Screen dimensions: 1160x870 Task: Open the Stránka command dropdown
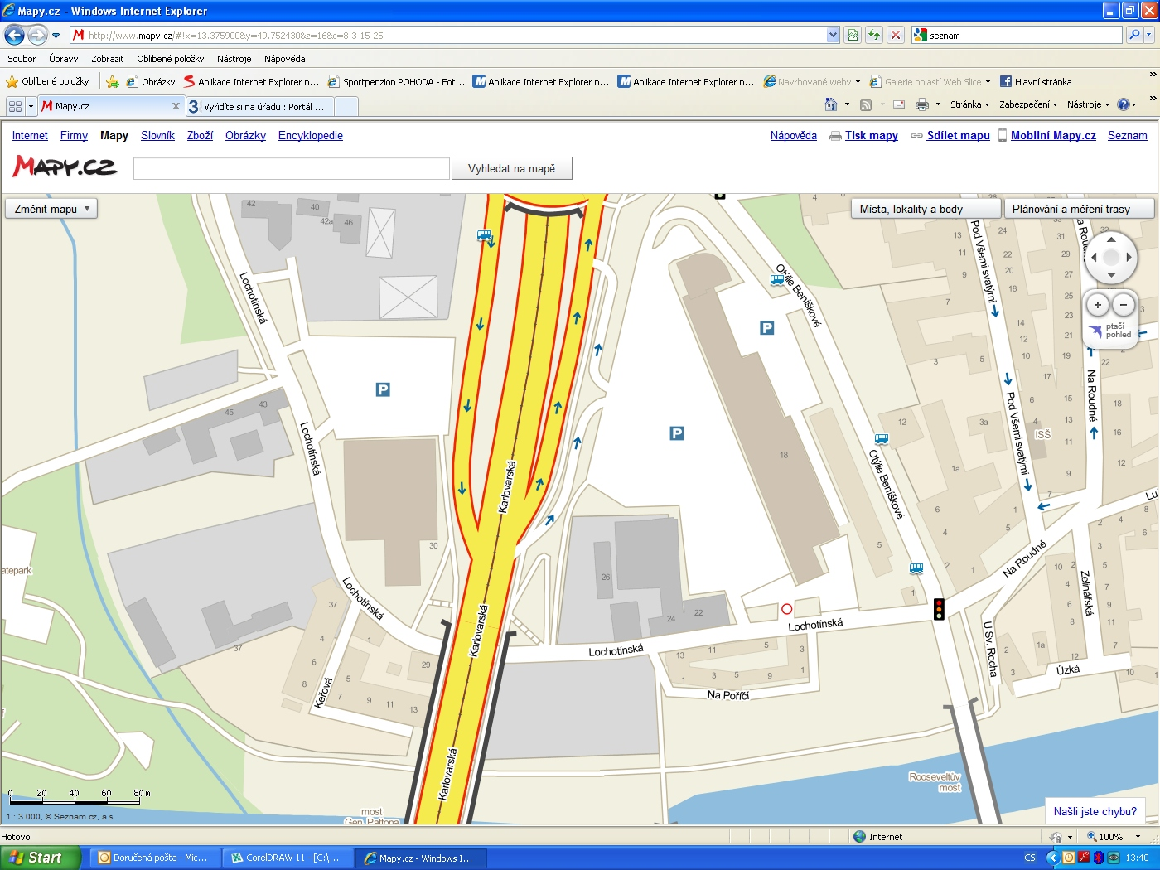(x=969, y=104)
